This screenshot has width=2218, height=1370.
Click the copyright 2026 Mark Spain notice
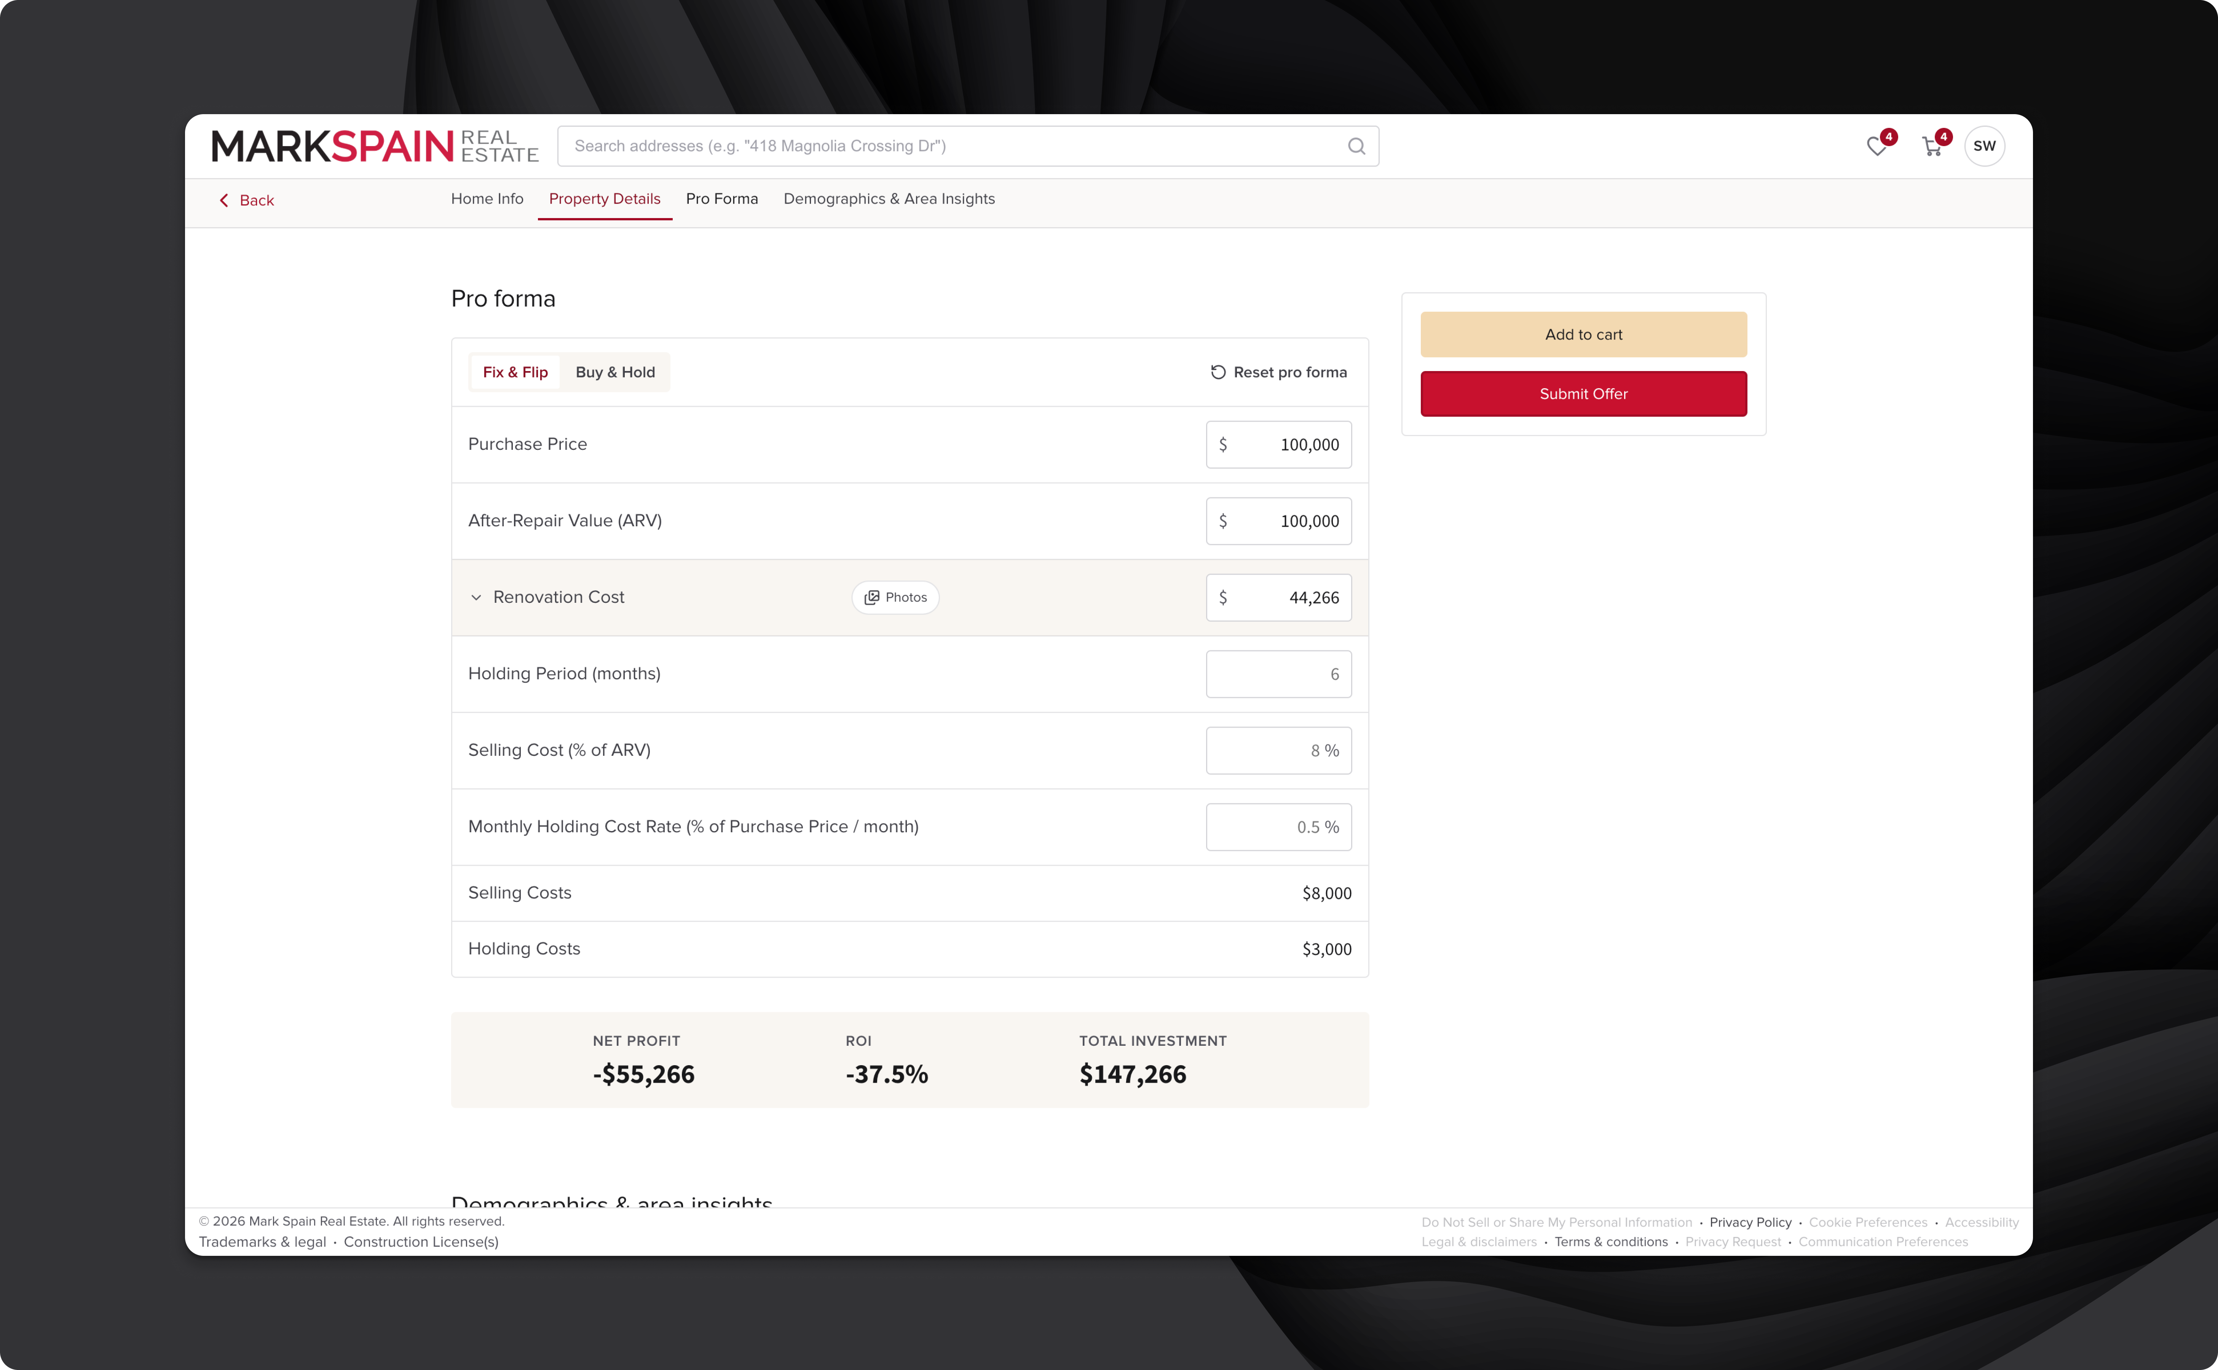352,1222
